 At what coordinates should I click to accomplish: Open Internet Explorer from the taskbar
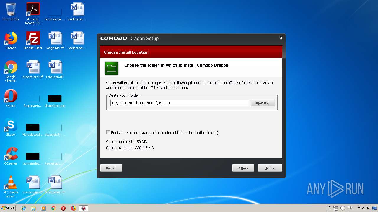click(24, 208)
